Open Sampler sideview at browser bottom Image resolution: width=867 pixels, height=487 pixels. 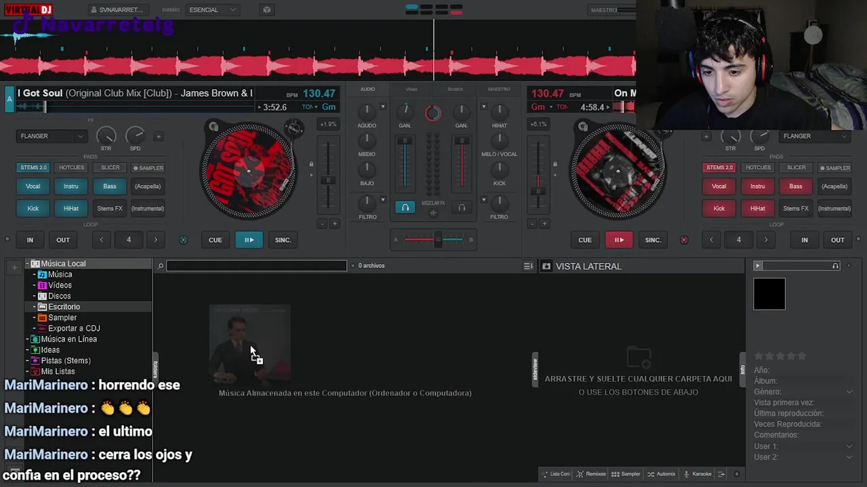(x=626, y=474)
